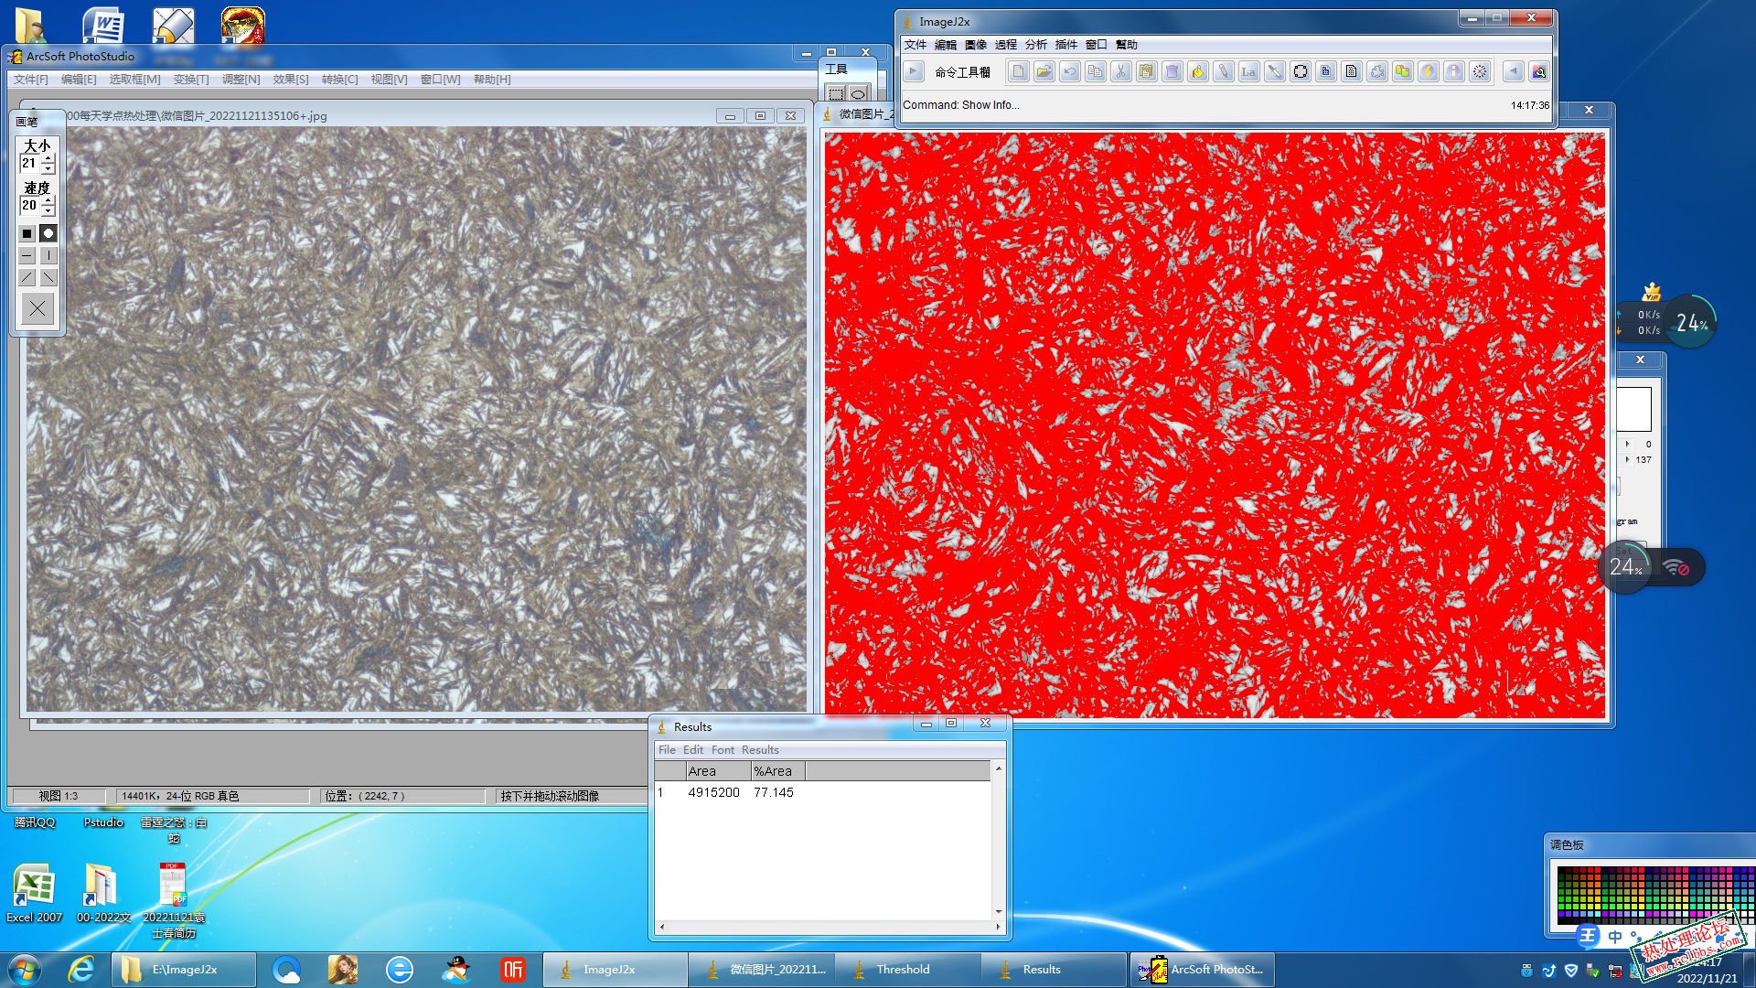Open the 调整[N] menu in ArcSoft PhotoStudio
The width and height of the screenshot is (1756, 988).
[241, 80]
